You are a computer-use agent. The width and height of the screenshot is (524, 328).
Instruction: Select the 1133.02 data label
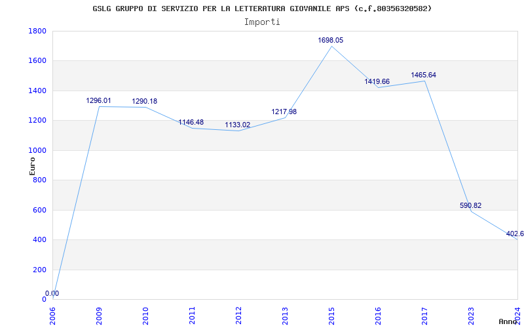coord(237,125)
